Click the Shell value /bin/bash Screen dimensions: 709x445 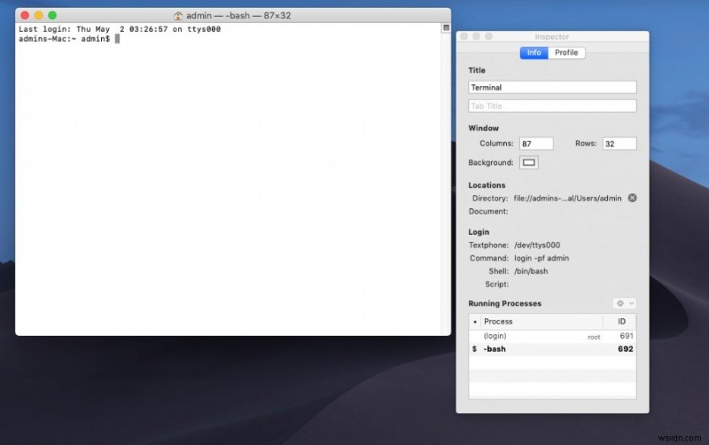[x=531, y=271]
